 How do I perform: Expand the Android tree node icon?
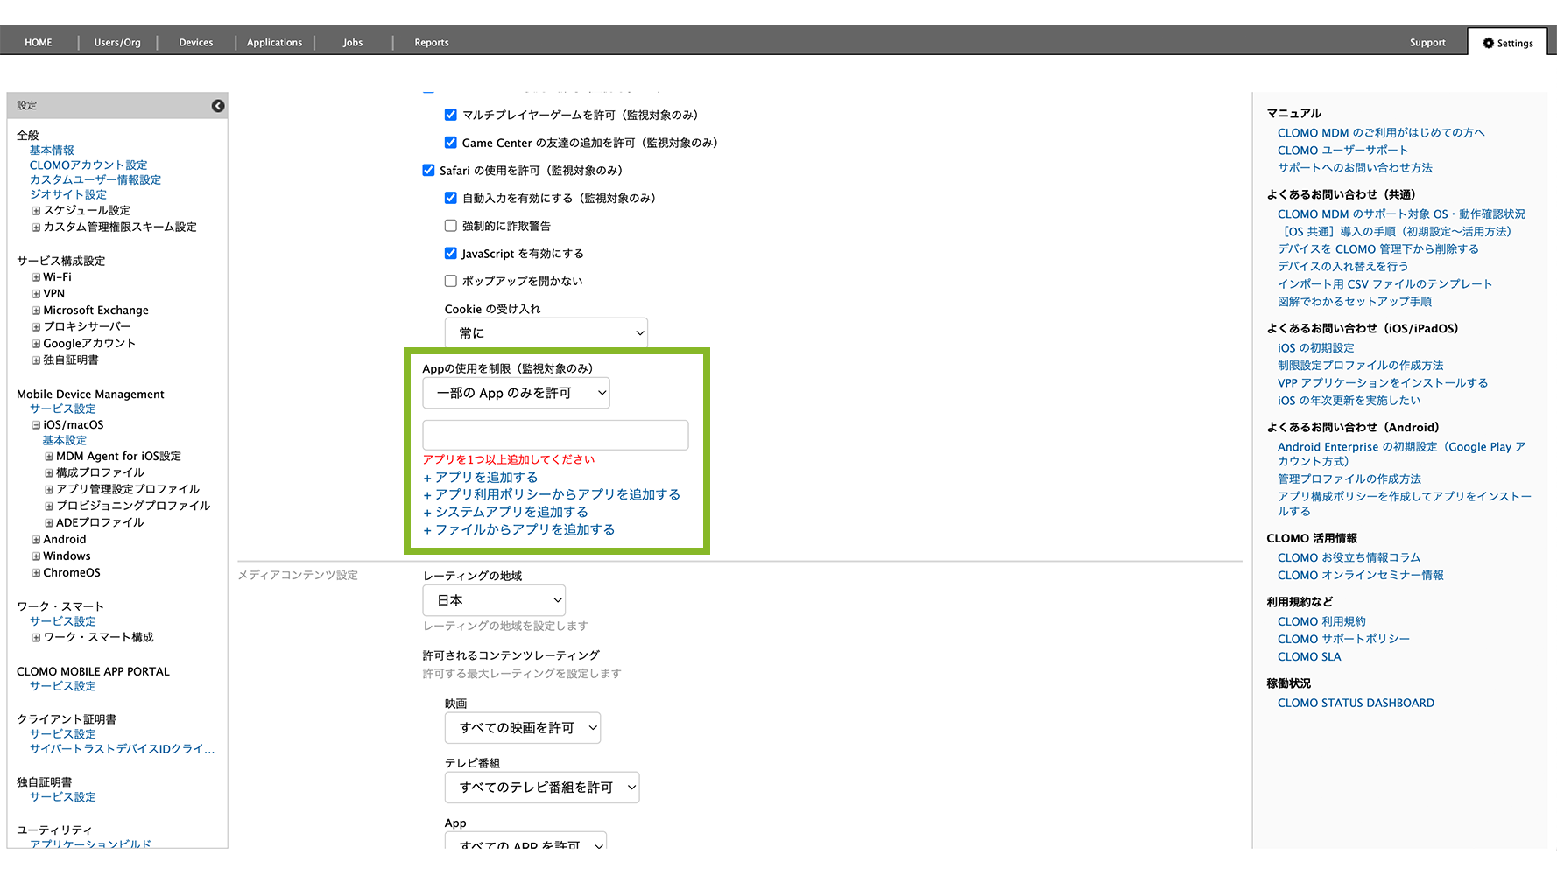click(36, 540)
